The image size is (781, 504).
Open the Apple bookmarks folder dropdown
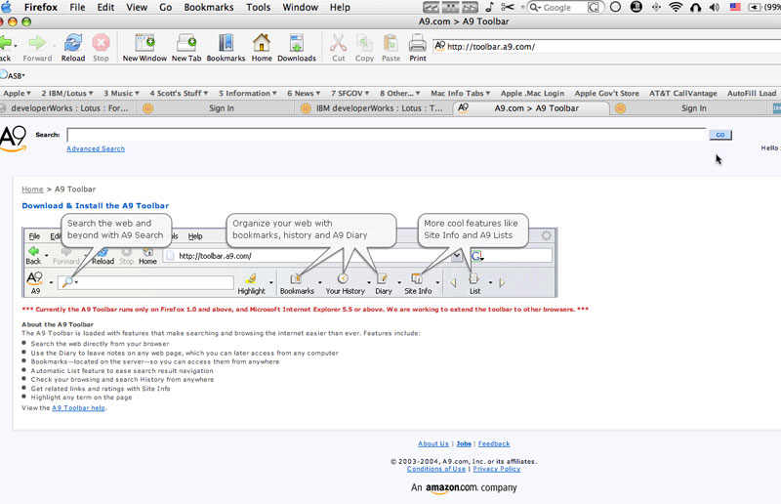pyautogui.click(x=17, y=93)
